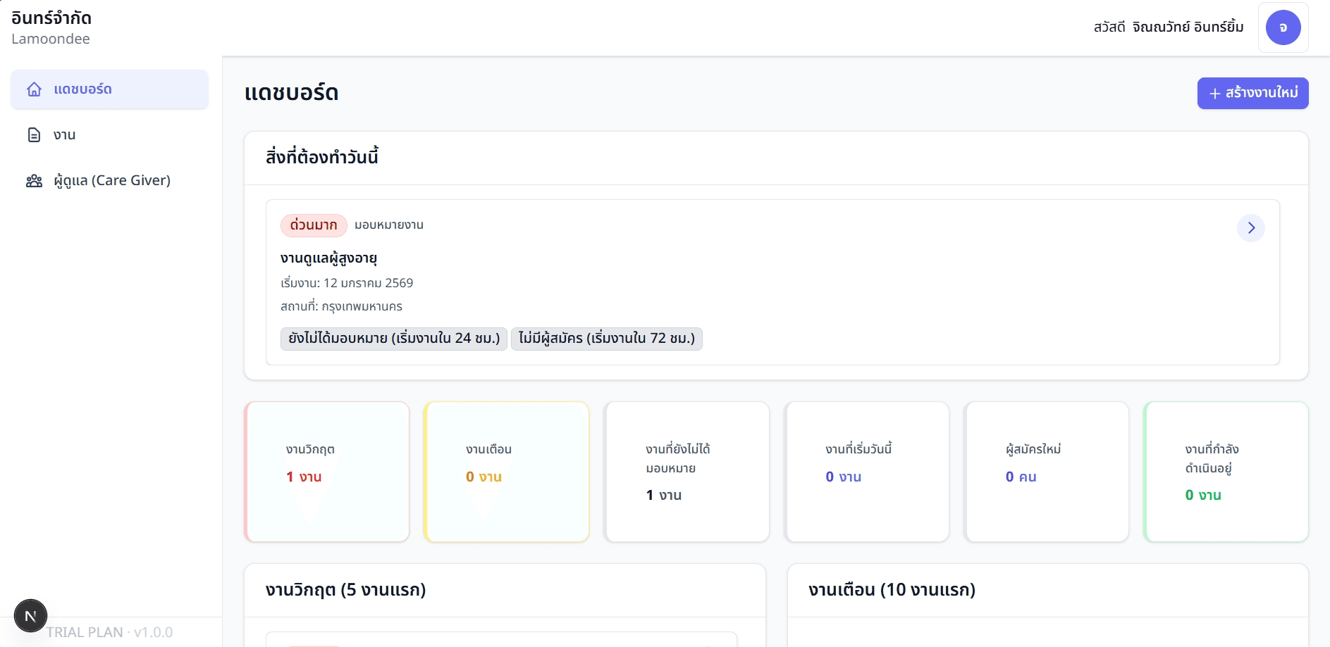Click the Next.js N badge icon
This screenshot has height=647, width=1330.
click(30, 616)
